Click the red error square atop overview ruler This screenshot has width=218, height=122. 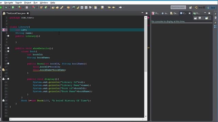(149, 18)
